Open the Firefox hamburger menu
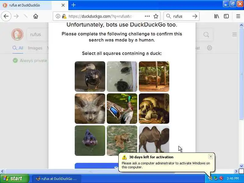Screen dimensions: 244x183 pyautogui.click(x=238, y=16)
